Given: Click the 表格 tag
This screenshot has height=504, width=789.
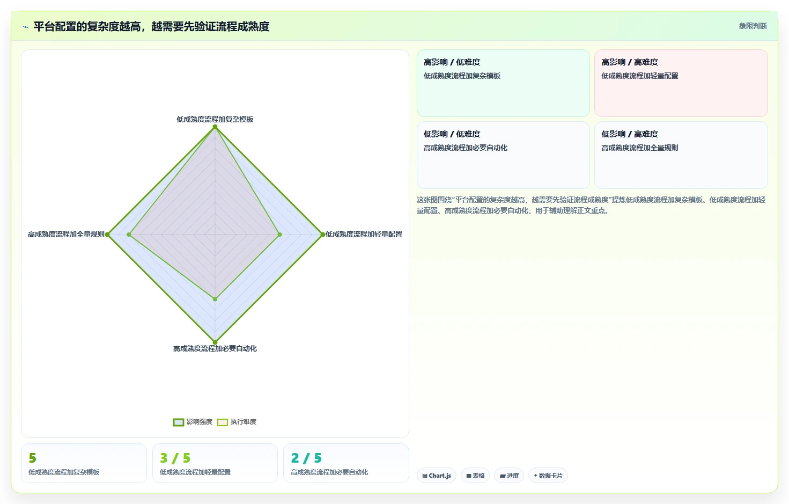Looking at the screenshot, I should [475, 476].
